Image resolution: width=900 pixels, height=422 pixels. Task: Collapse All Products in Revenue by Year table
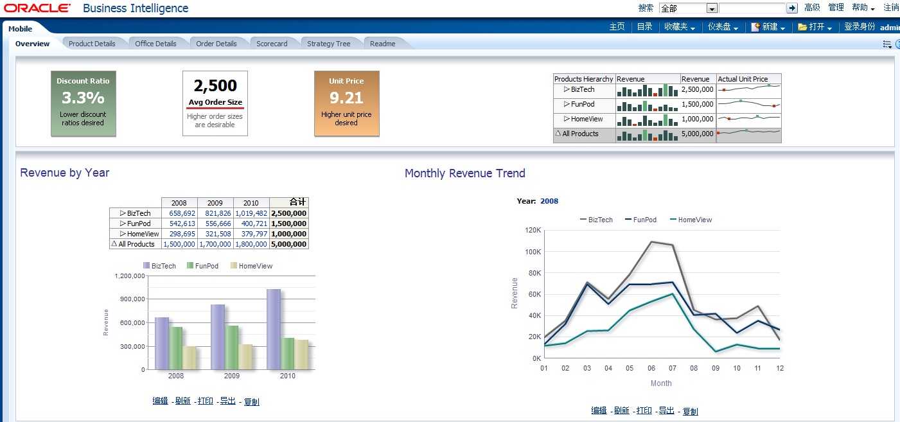click(114, 244)
